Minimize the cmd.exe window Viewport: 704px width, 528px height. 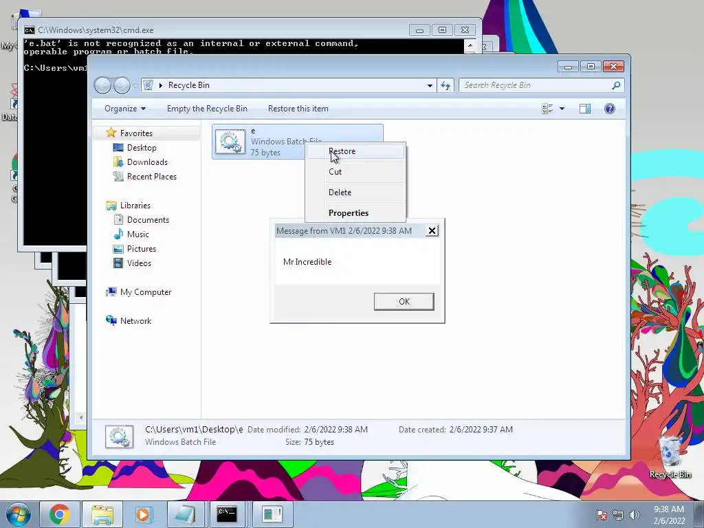click(419, 30)
